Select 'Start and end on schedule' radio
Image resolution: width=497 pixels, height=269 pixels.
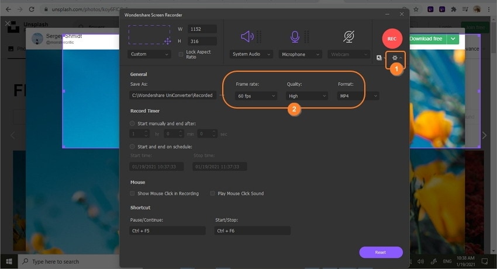132,146
